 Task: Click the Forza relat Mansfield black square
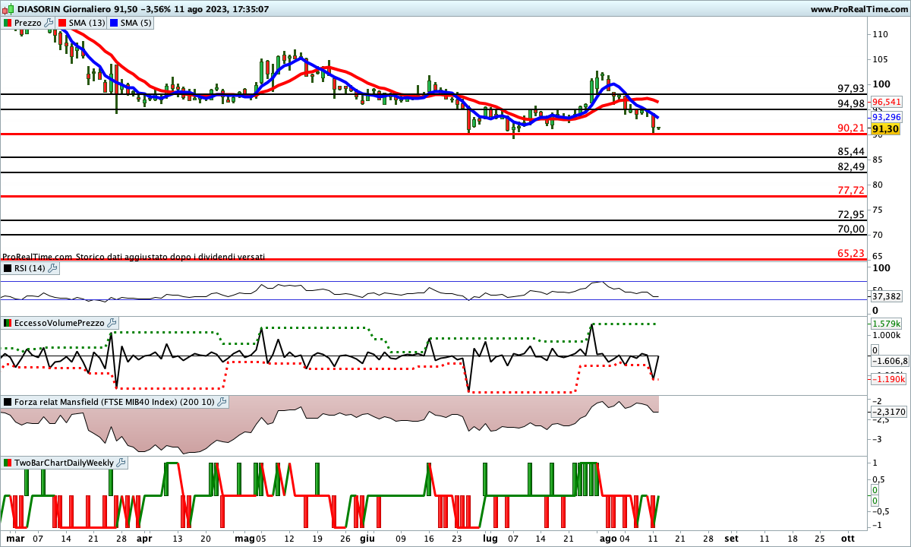8,402
